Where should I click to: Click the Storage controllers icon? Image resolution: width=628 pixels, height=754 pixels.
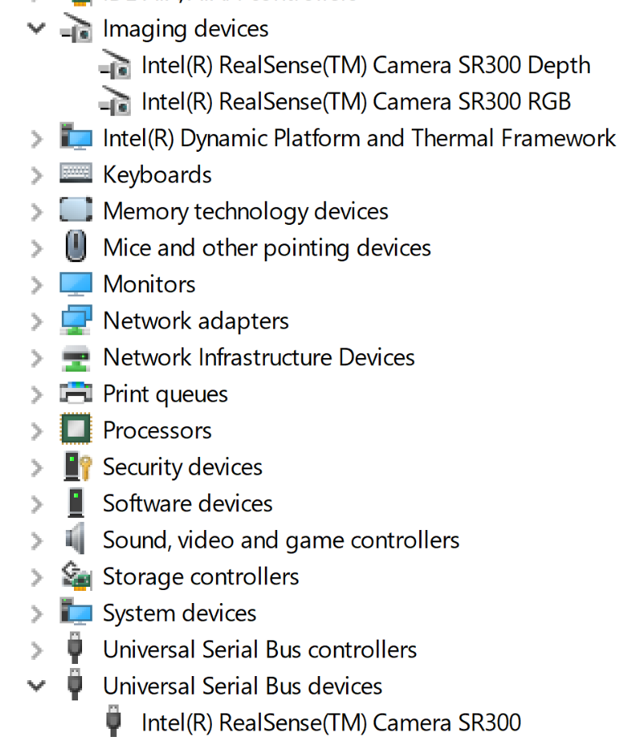pos(76,576)
